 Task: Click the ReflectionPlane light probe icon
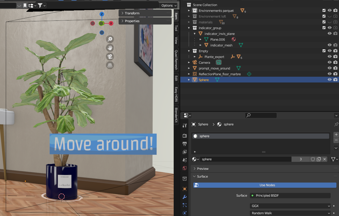pos(194,74)
